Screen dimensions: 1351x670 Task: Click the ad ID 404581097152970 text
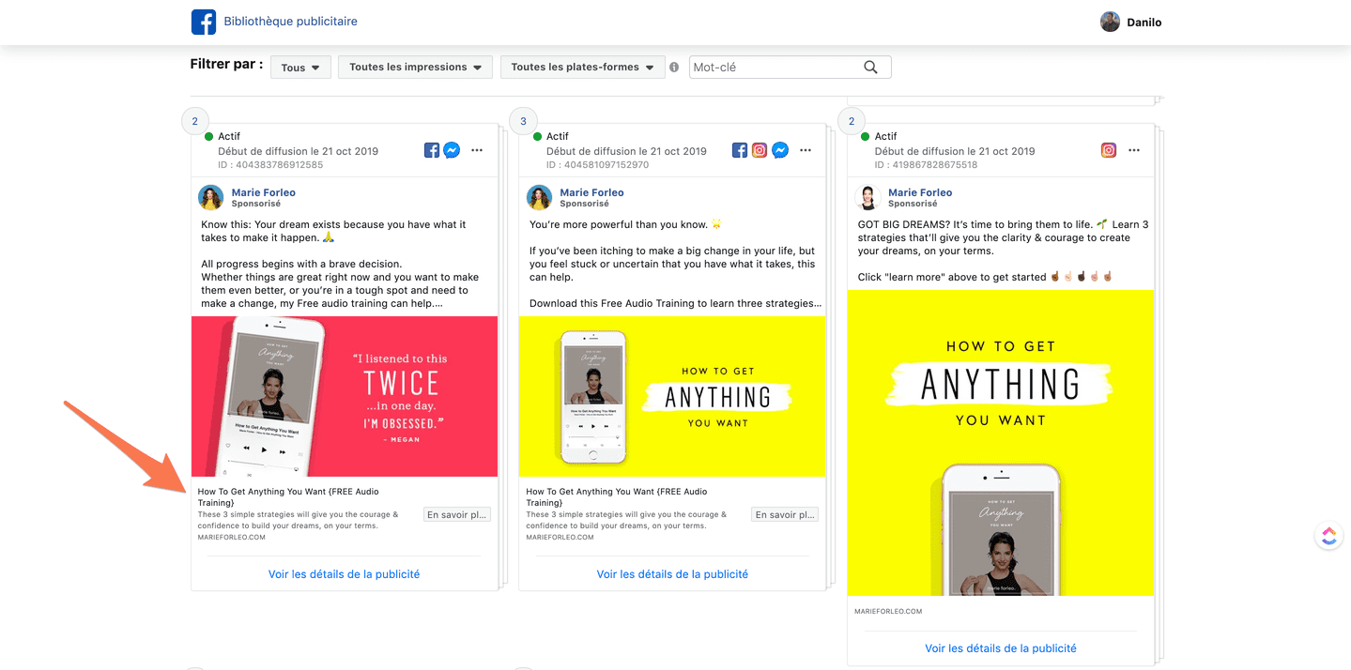pyautogui.click(x=599, y=165)
